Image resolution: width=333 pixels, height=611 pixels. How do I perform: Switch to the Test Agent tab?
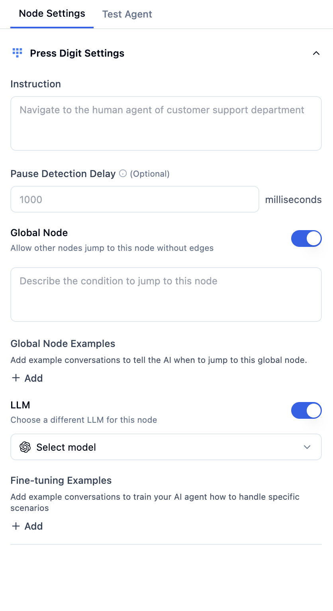point(127,14)
